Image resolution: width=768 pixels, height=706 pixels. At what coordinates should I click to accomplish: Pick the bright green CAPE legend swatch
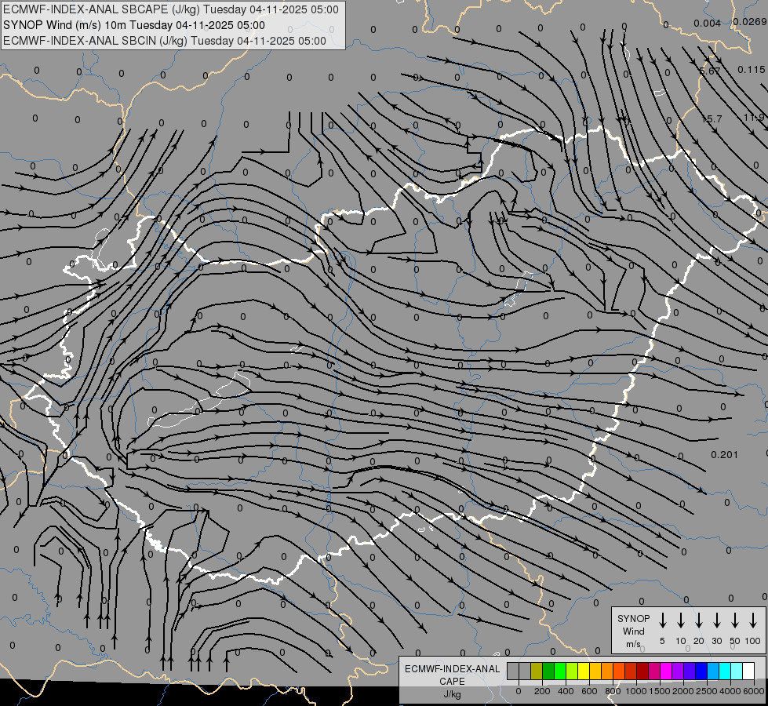(560, 671)
